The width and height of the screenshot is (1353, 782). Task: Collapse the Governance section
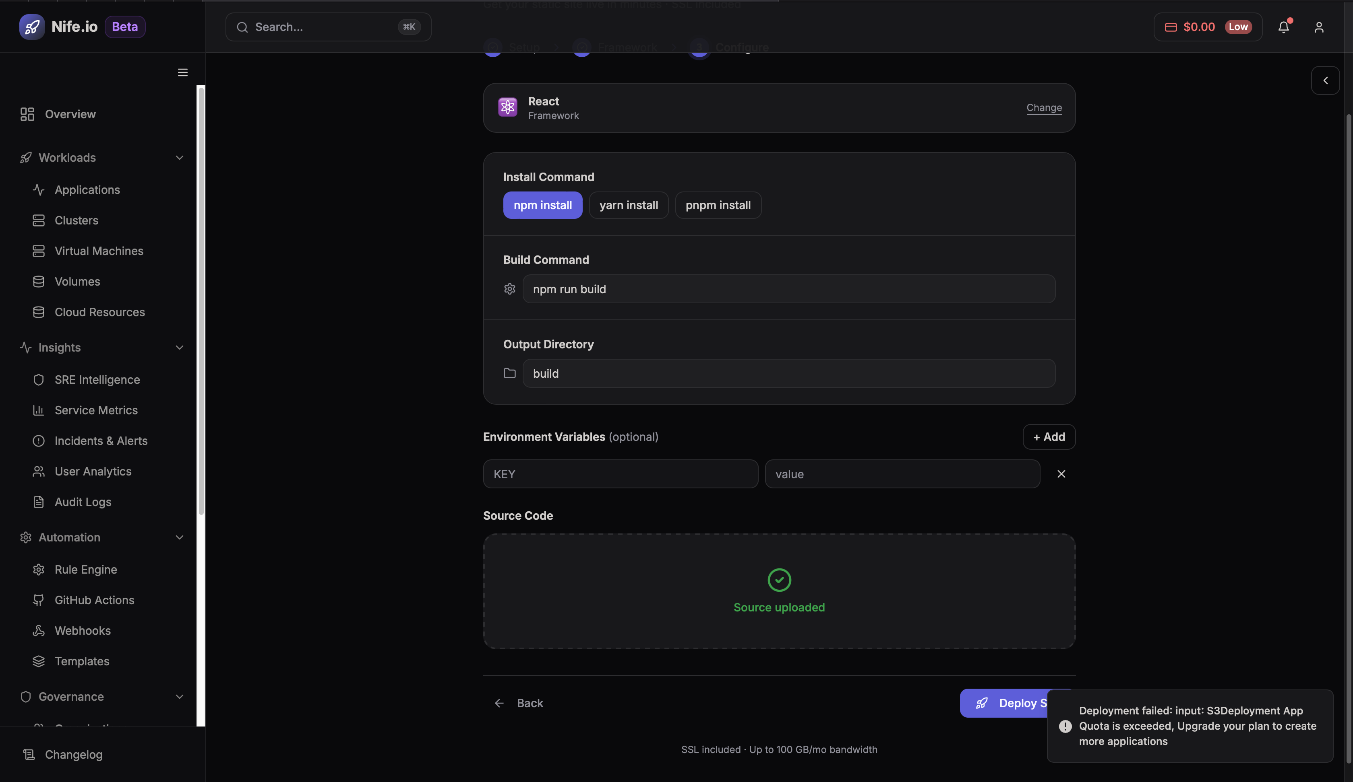click(x=180, y=697)
